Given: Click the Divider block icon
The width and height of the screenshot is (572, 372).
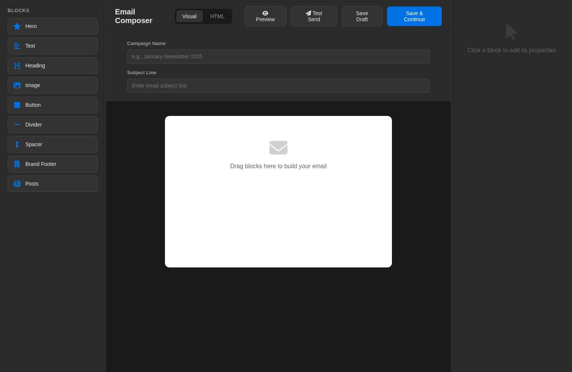Looking at the screenshot, I should tap(17, 125).
